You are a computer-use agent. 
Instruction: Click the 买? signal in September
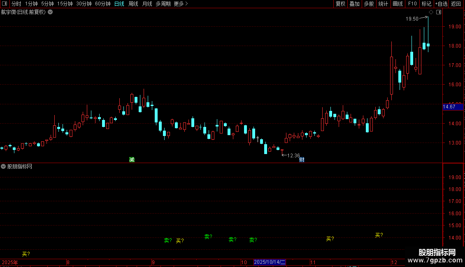(180, 241)
